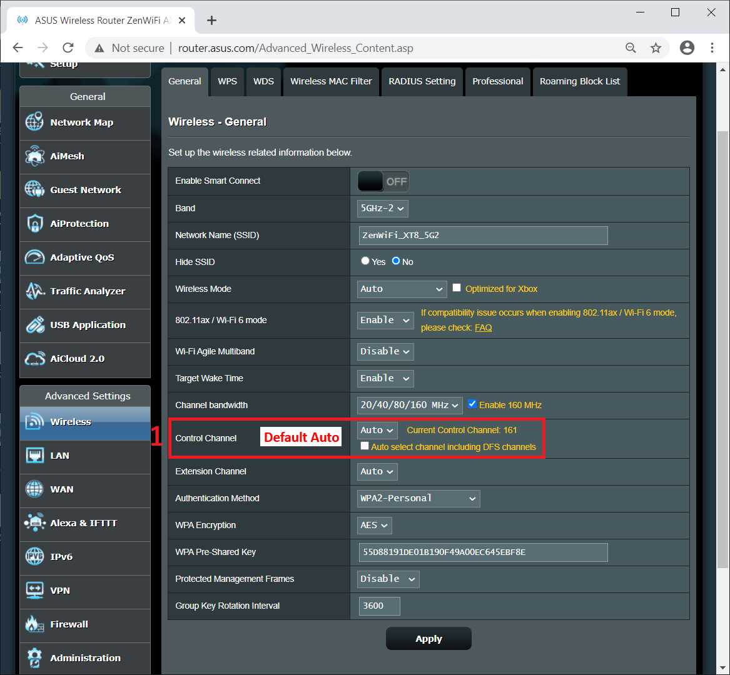This screenshot has height=675, width=730.
Task: Check the Optimized for Xbox box
Action: point(457,288)
